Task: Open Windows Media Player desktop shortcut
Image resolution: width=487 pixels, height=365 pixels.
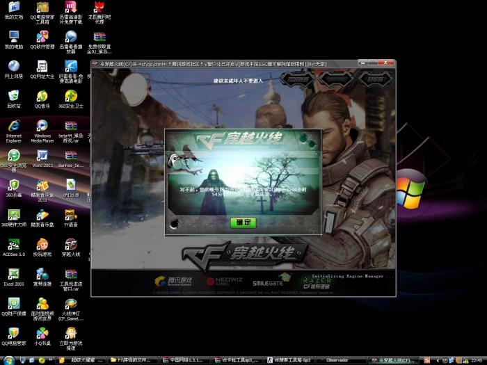Action: tap(42, 131)
